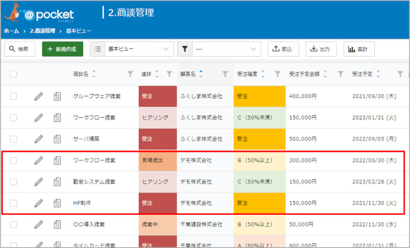Image resolution: width=410 pixels, height=248 pixels.
Task: Click the 集計 aggregate button
Action: click(x=359, y=49)
